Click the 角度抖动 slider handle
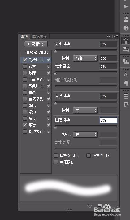 coord(55,104)
